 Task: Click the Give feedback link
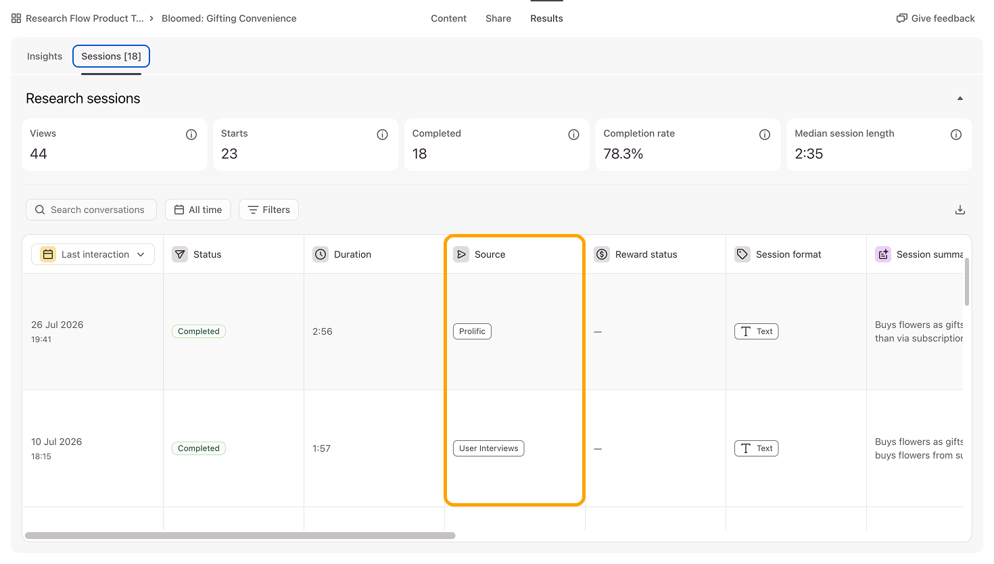[936, 18]
